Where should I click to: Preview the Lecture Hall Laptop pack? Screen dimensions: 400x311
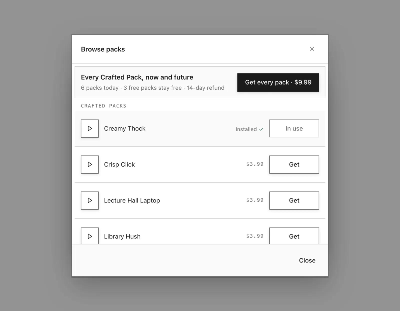point(90,200)
